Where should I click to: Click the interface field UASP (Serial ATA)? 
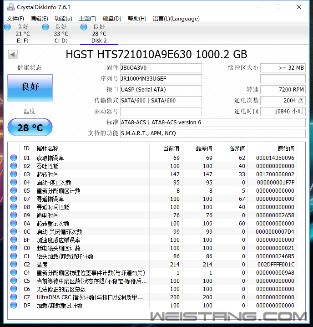coord(161,90)
